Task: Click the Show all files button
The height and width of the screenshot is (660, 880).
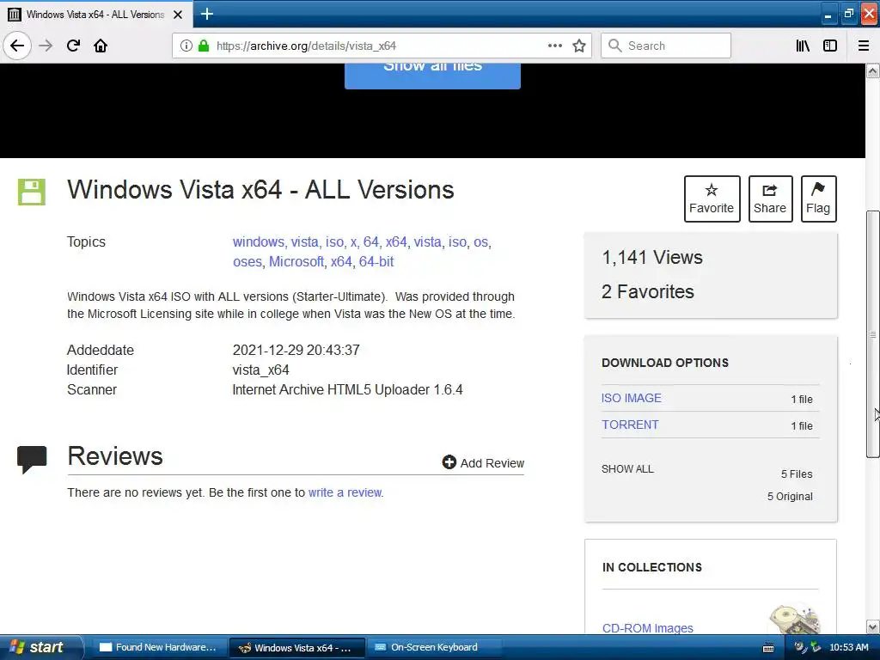Action: tap(432, 76)
